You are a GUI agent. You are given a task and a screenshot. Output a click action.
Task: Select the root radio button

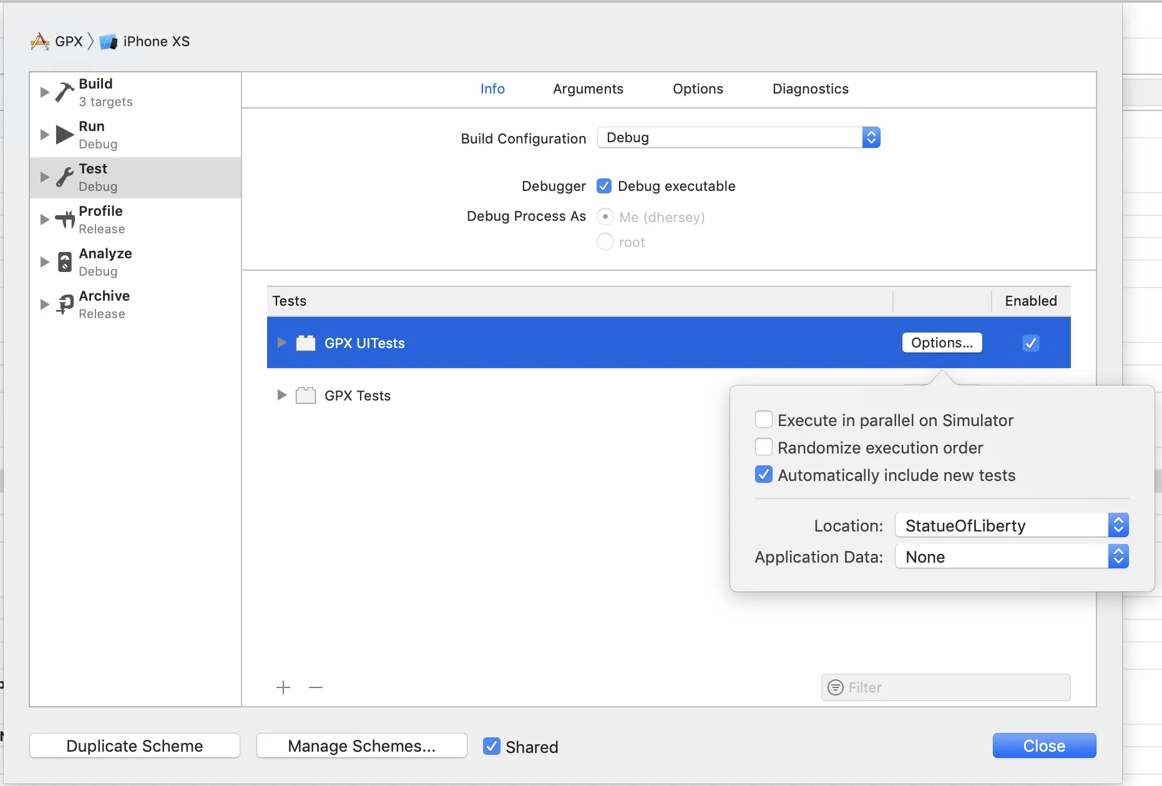605,242
